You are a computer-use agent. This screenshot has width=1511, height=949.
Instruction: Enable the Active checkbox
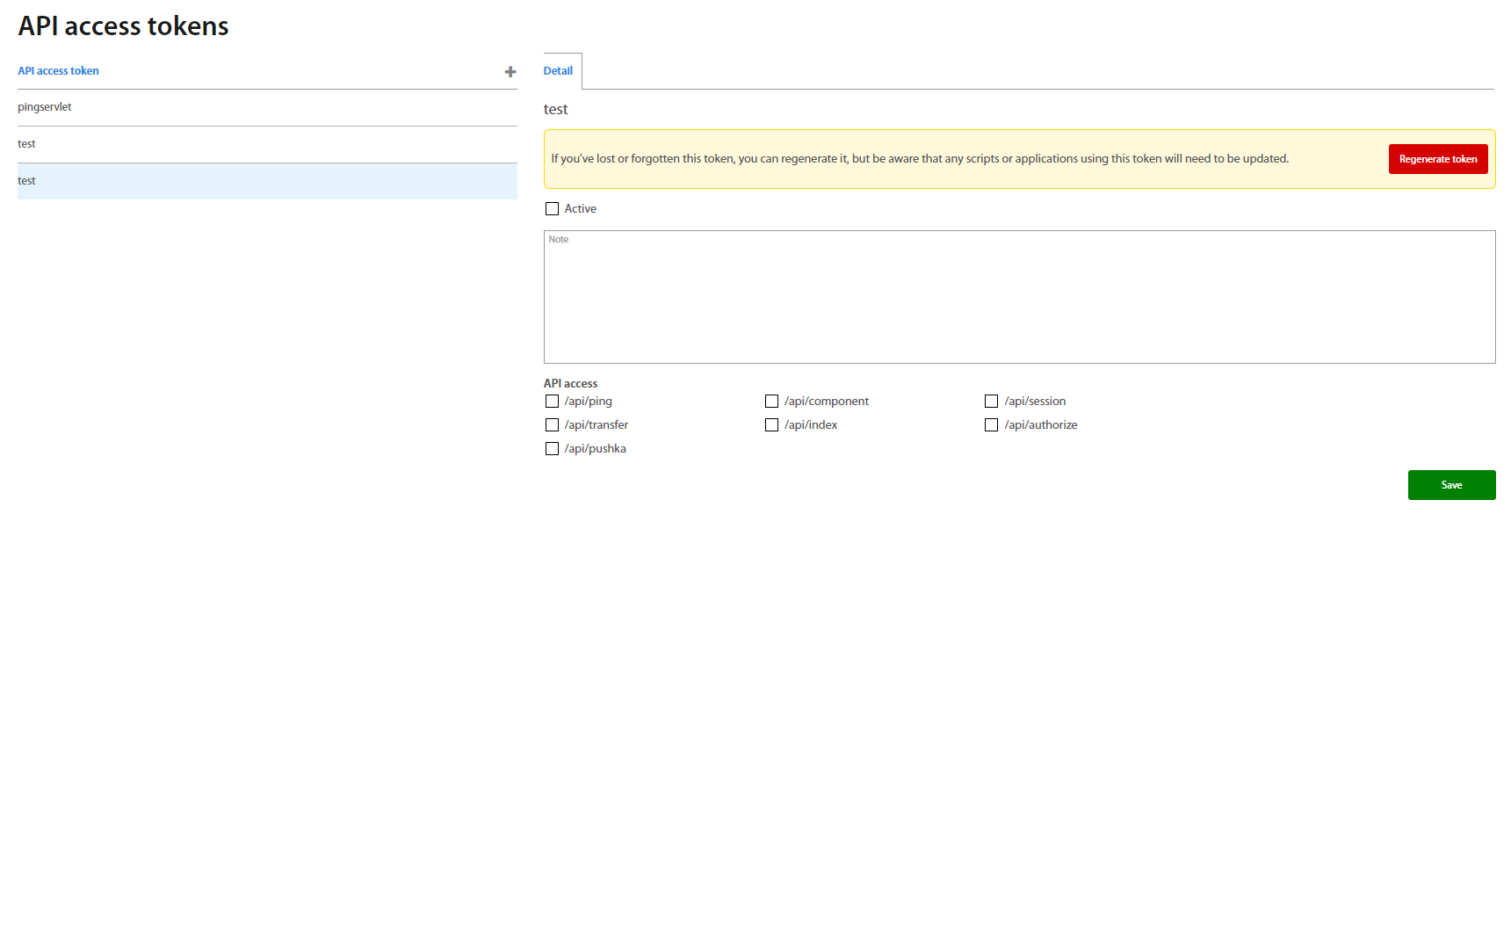[552, 209]
